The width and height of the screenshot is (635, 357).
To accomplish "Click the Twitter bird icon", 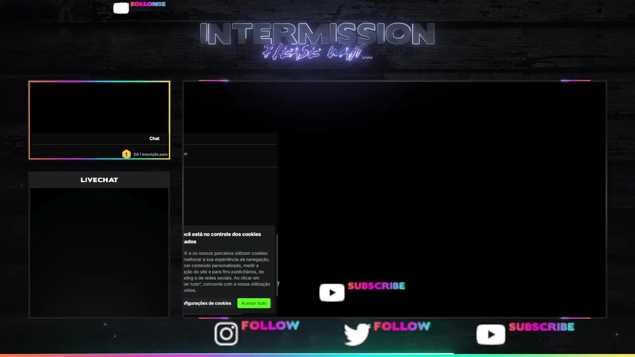I will click(357, 334).
